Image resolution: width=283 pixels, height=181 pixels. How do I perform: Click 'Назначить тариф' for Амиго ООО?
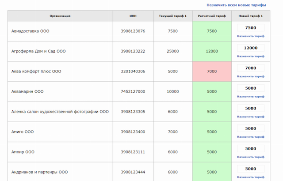[x=251, y=137]
